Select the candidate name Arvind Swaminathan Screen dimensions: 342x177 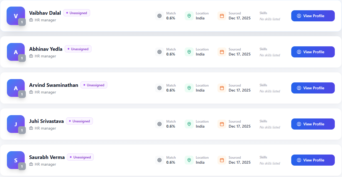click(54, 85)
